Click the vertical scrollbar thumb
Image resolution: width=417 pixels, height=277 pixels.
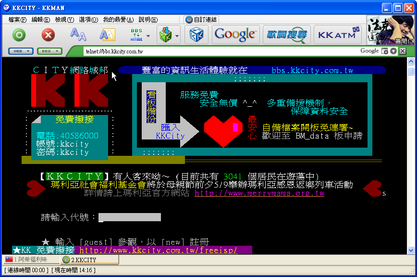click(x=411, y=71)
